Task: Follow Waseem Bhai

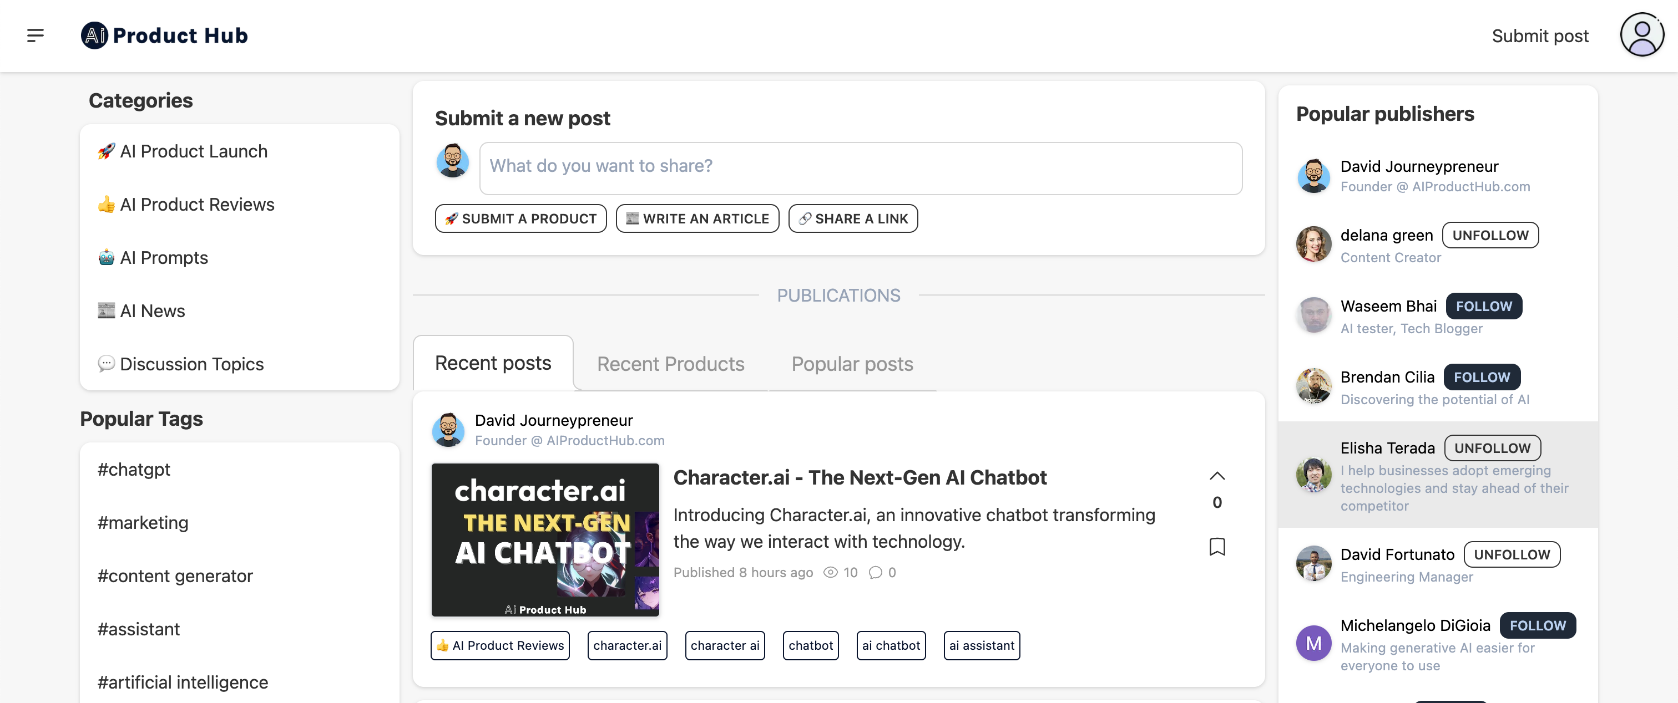Action: point(1484,306)
